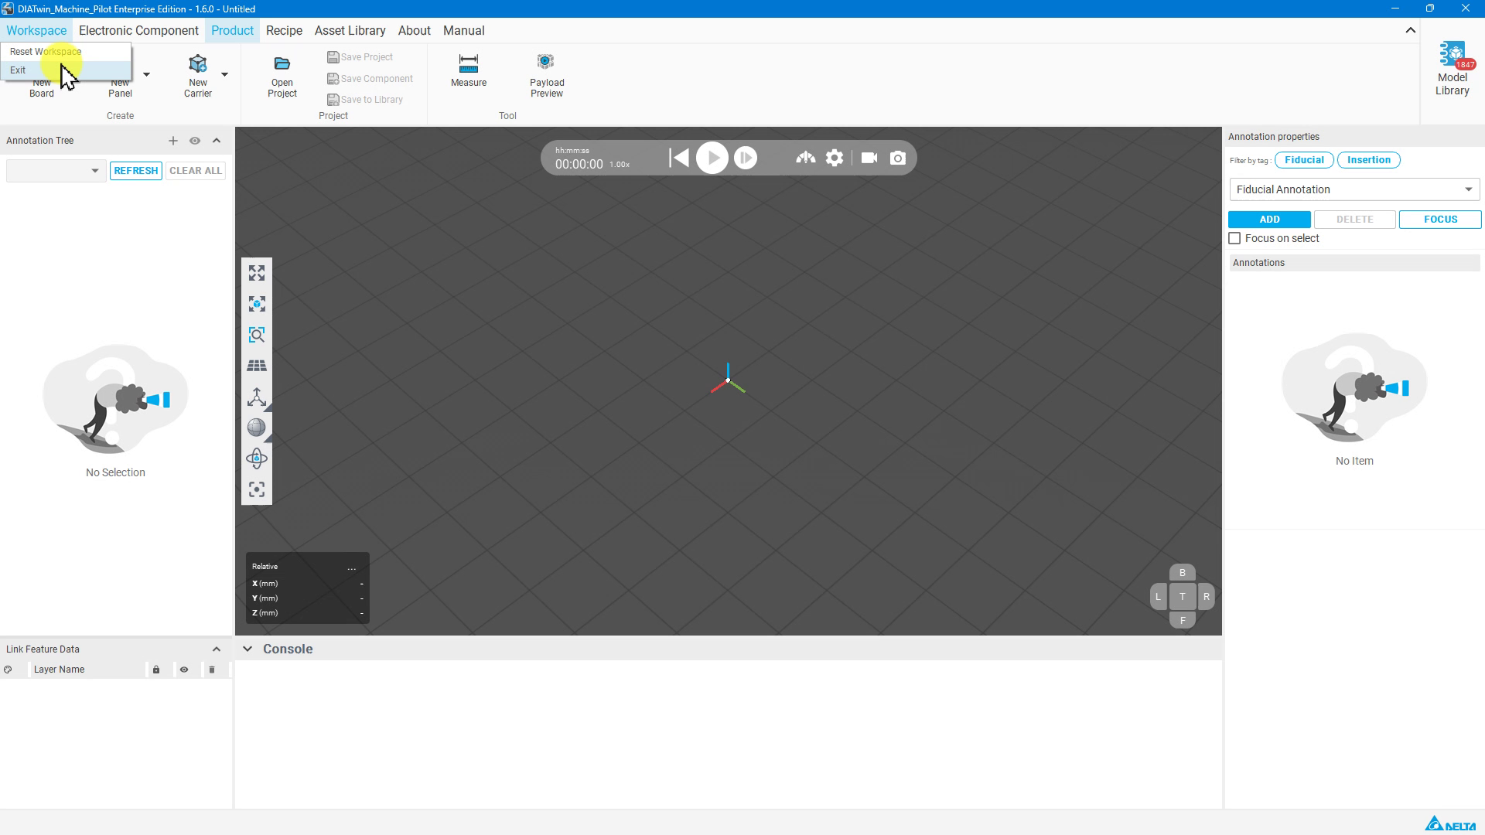Click the Link Feature Data color palette icon
The width and height of the screenshot is (1485, 835).
pyautogui.click(x=8, y=670)
